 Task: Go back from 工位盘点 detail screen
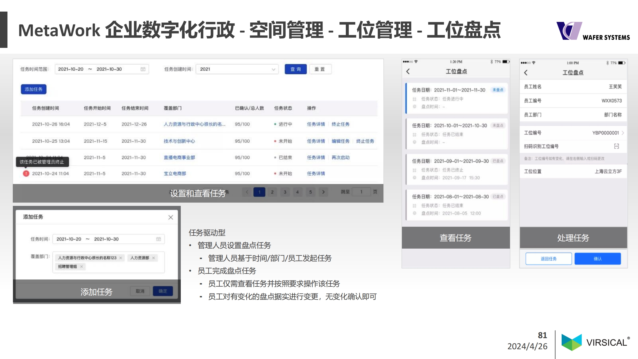coord(526,73)
